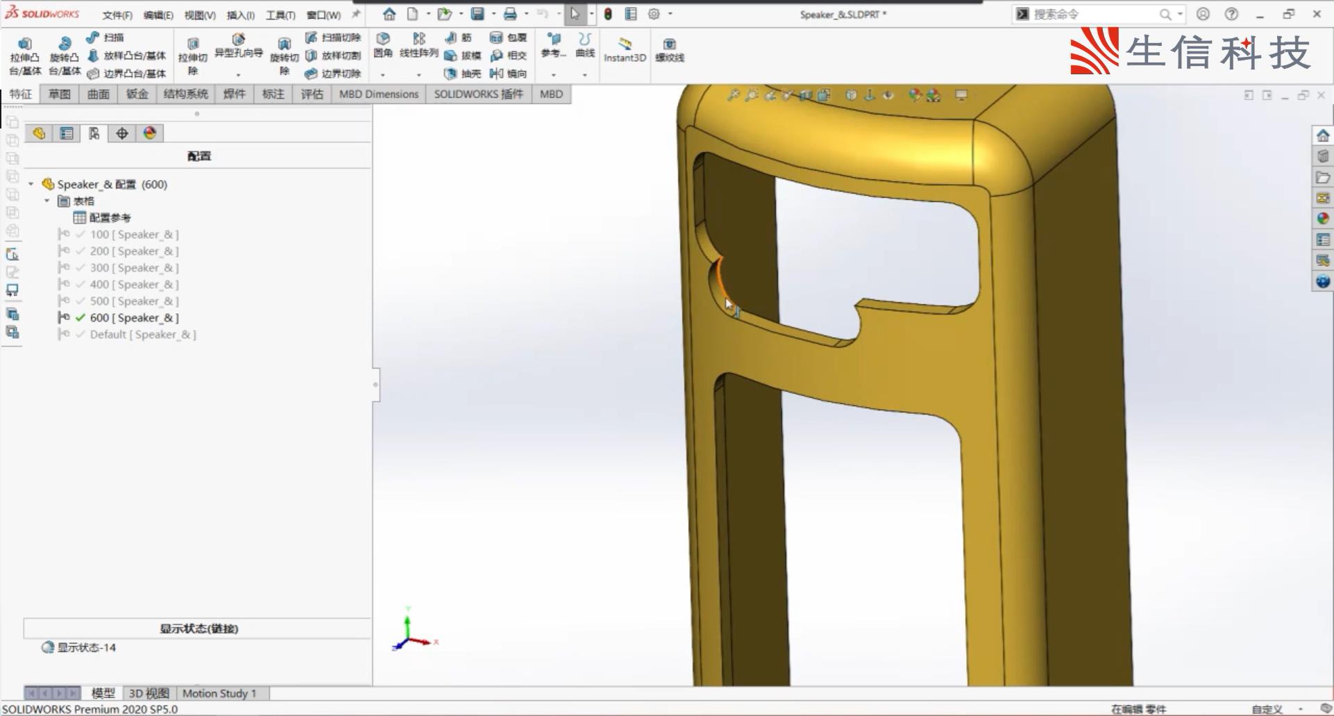The width and height of the screenshot is (1334, 716).
Task: Click the 边界切除 boundary cut tool
Action: tap(333, 74)
